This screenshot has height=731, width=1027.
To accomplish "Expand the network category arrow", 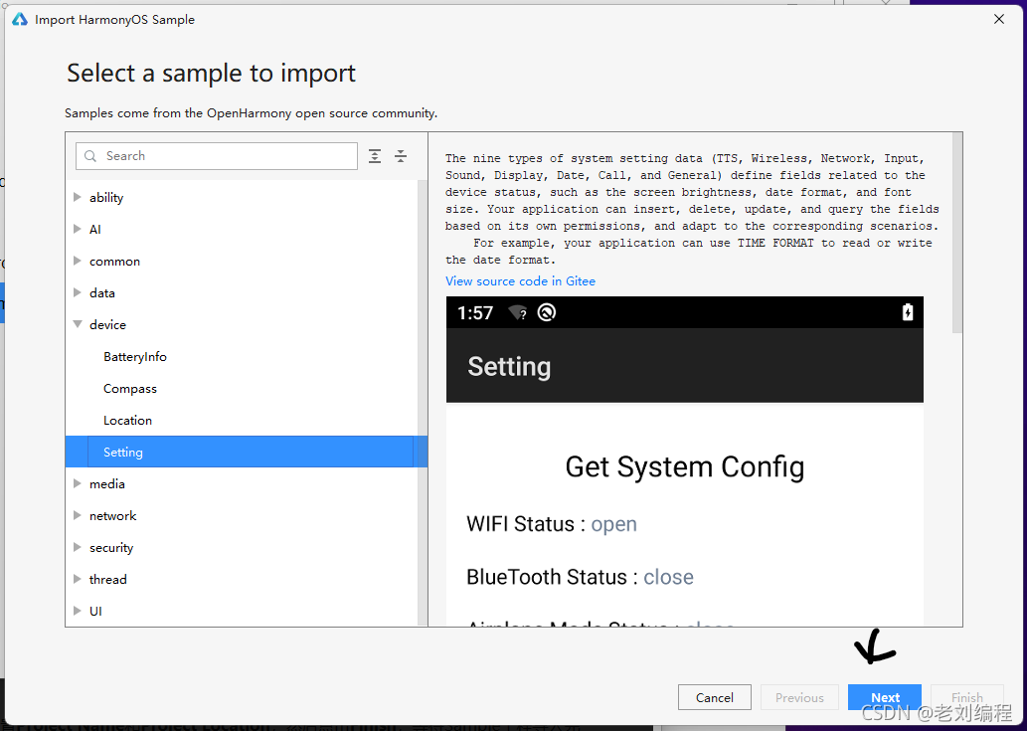I will 78,515.
